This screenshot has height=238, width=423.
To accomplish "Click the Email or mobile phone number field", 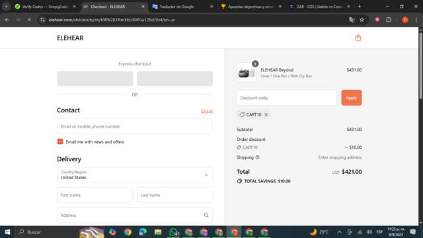I will (135, 126).
